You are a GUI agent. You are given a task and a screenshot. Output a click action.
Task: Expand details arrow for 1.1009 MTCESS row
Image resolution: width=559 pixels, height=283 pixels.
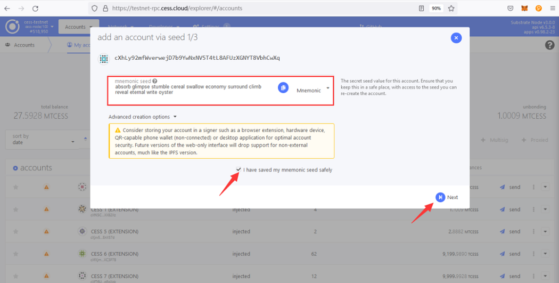[x=545, y=209]
